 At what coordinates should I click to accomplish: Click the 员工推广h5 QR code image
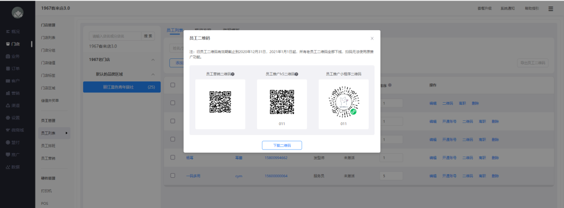(282, 102)
